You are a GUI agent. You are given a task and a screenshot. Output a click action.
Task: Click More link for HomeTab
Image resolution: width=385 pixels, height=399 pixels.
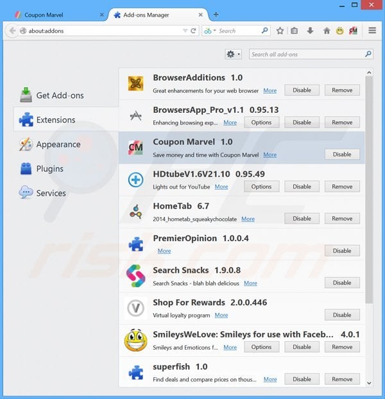[x=248, y=219]
